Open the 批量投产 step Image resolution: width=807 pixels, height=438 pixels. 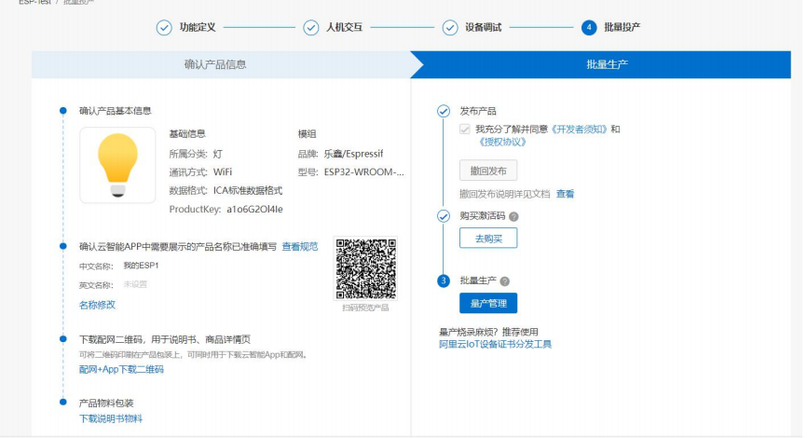click(622, 27)
